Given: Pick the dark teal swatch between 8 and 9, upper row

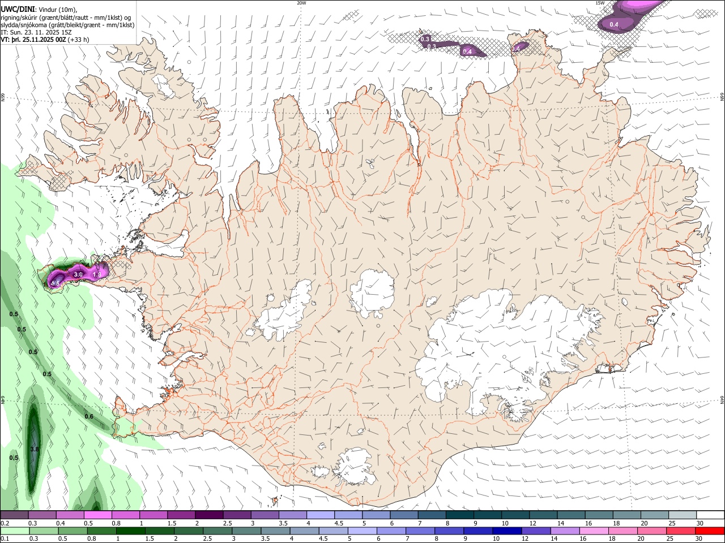Looking at the screenshot, I should click(459, 515).
